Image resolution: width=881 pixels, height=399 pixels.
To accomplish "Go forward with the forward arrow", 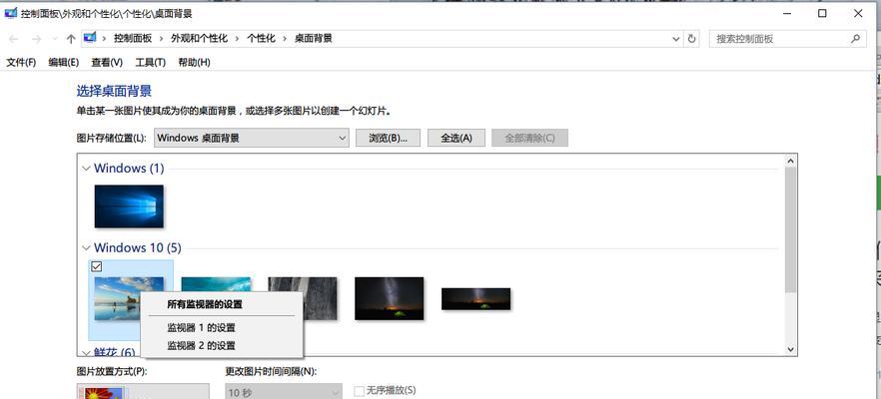I will tap(37, 39).
